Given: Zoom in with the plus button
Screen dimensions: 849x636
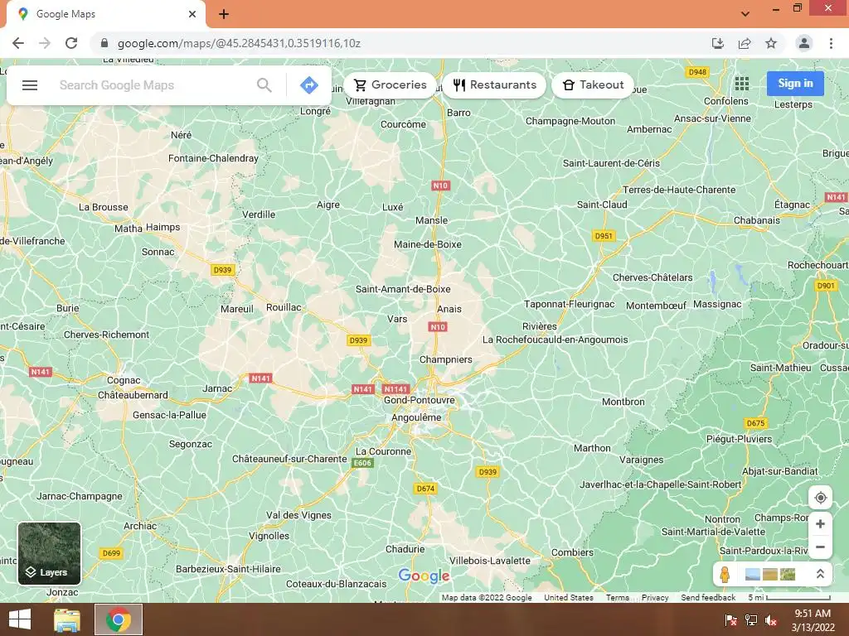Looking at the screenshot, I should point(820,523).
